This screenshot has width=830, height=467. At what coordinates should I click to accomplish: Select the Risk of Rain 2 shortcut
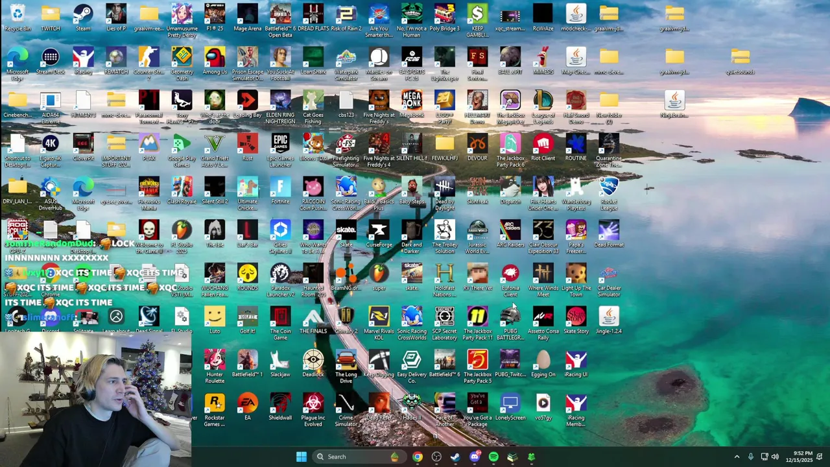(x=346, y=18)
